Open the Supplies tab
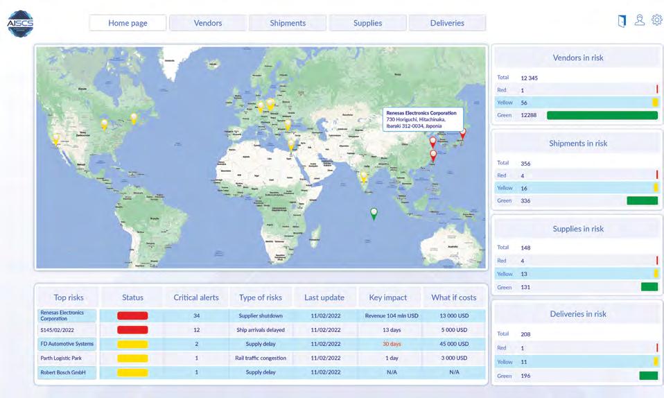The width and height of the screenshot is (664, 398). (x=367, y=23)
